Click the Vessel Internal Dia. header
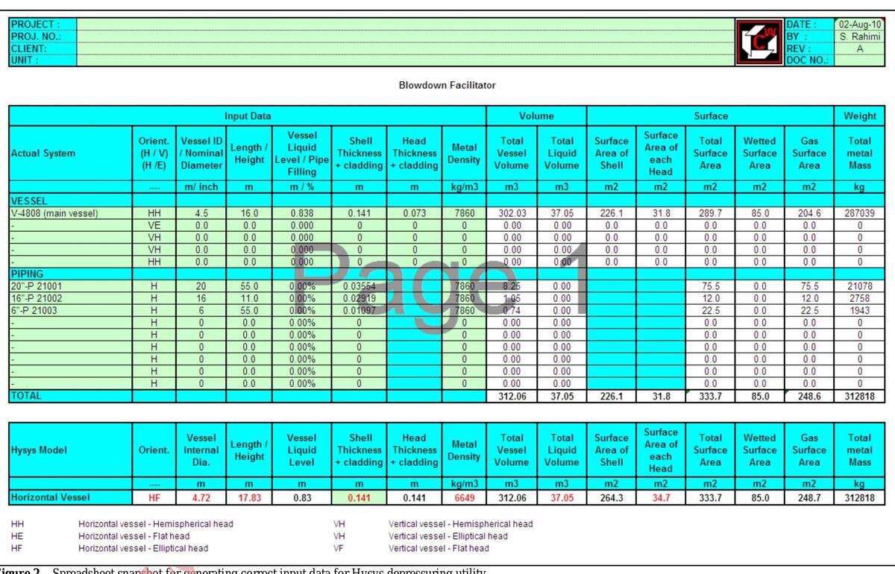895x574 pixels. [201, 450]
